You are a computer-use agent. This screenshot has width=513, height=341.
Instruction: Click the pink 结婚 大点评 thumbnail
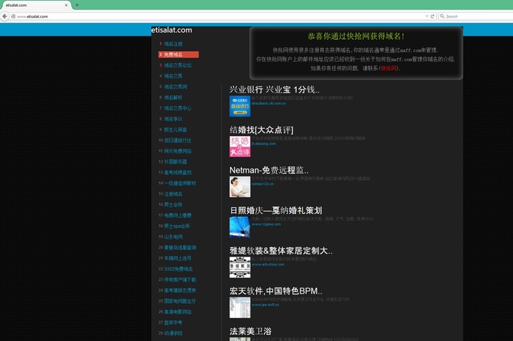click(240, 146)
